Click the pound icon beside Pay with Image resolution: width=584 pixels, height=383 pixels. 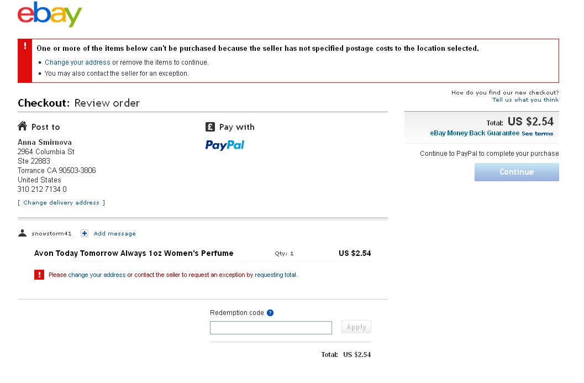pyautogui.click(x=210, y=127)
